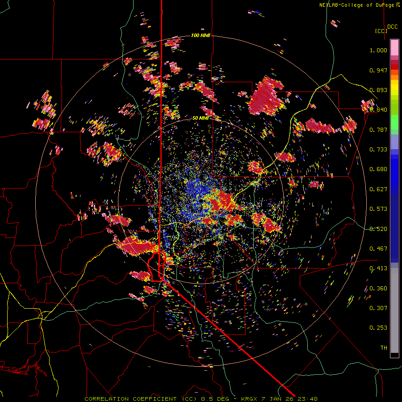Click the TH label on the color scale
402x402 pixels.
point(384,348)
